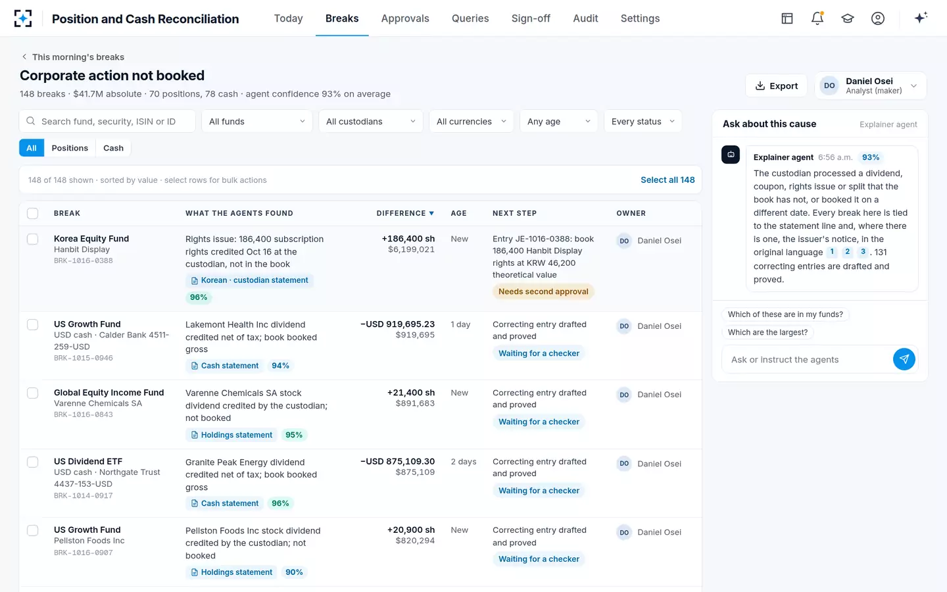
Task: Filter to Positions breaks
Action: click(x=70, y=148)
